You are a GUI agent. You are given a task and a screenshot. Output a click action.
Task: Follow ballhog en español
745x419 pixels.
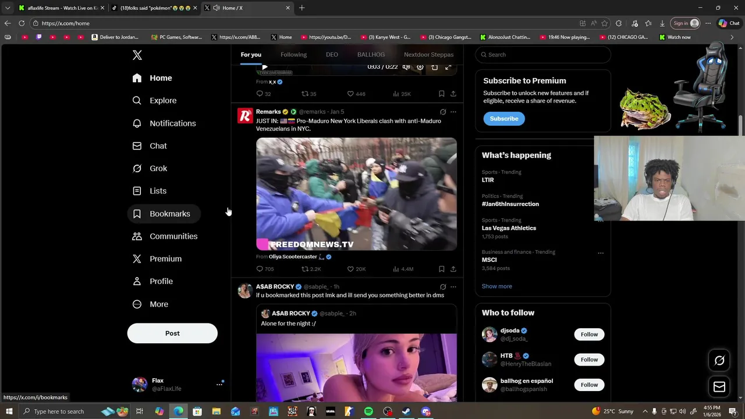point(589,385)
